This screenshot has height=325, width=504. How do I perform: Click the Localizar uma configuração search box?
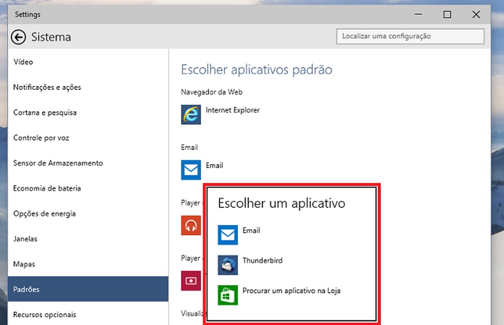coord(410,36)
